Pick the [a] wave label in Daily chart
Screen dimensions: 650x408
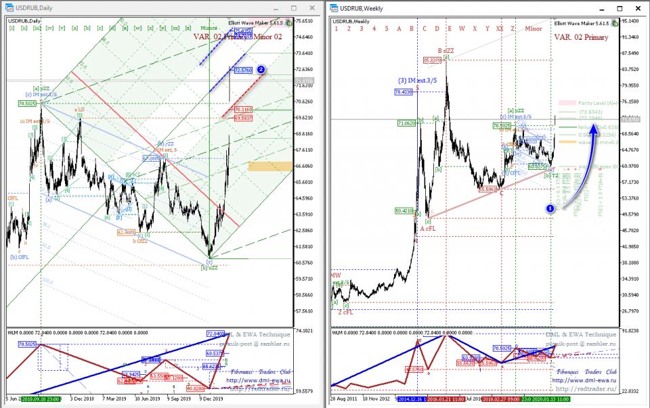point(74,28)
